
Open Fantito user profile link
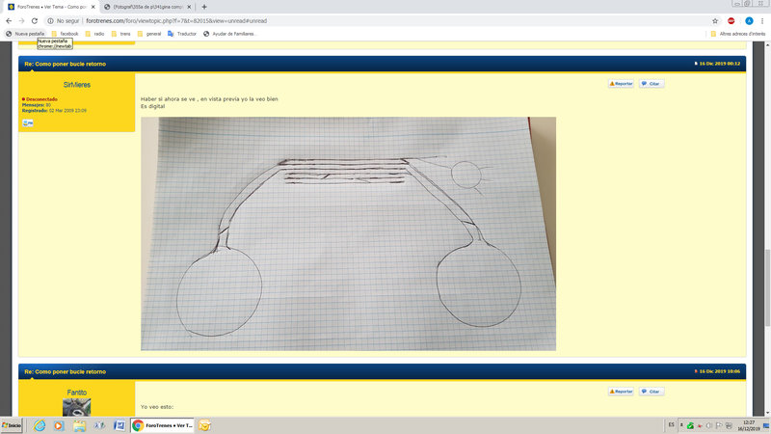tap(77, 393)
